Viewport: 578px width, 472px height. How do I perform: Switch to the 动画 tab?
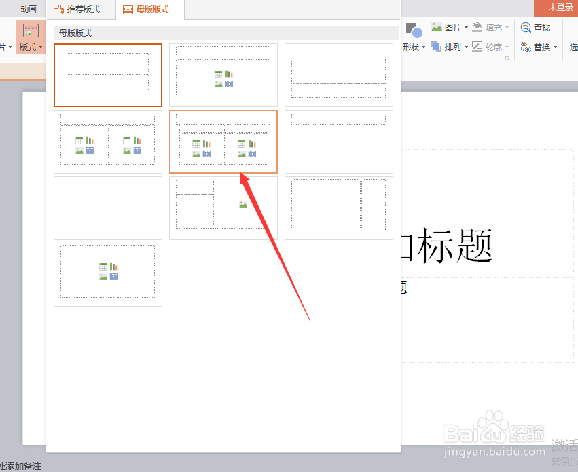point(27,9)
